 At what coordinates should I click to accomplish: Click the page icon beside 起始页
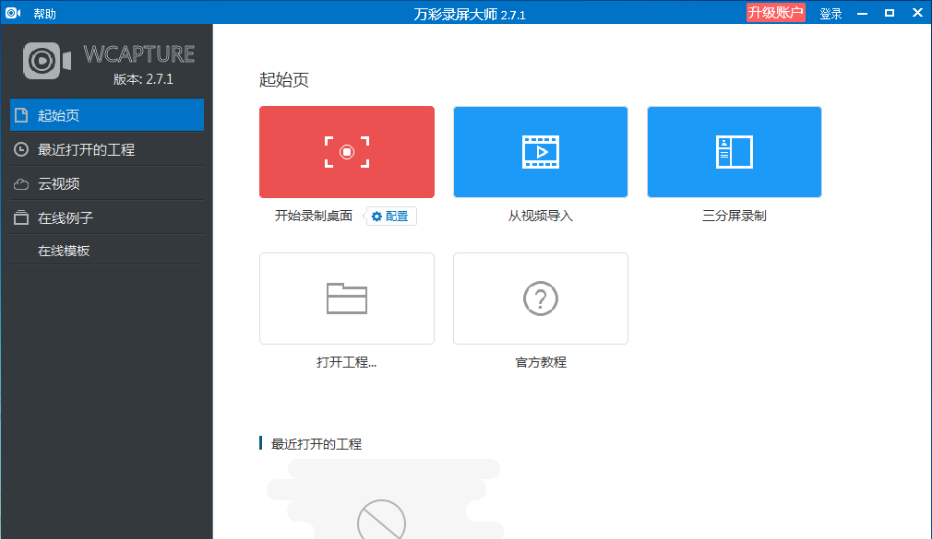[x=20, y=114]
